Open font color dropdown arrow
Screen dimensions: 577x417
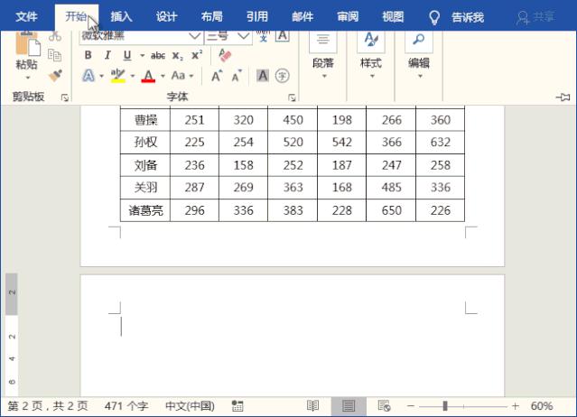163,76
